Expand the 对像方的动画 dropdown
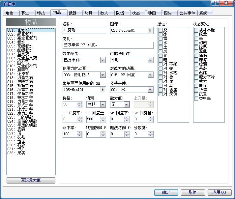The width and height of the screenshot is (235, 199). [x=150, y=75]
